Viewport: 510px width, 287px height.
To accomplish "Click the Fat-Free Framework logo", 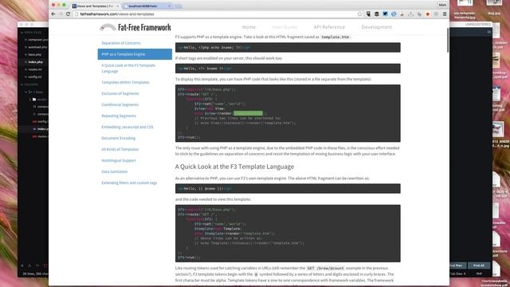I will [x=135, y=27].
